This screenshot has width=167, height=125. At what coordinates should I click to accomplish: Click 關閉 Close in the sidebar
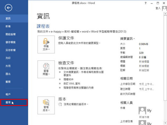[14, 82]
